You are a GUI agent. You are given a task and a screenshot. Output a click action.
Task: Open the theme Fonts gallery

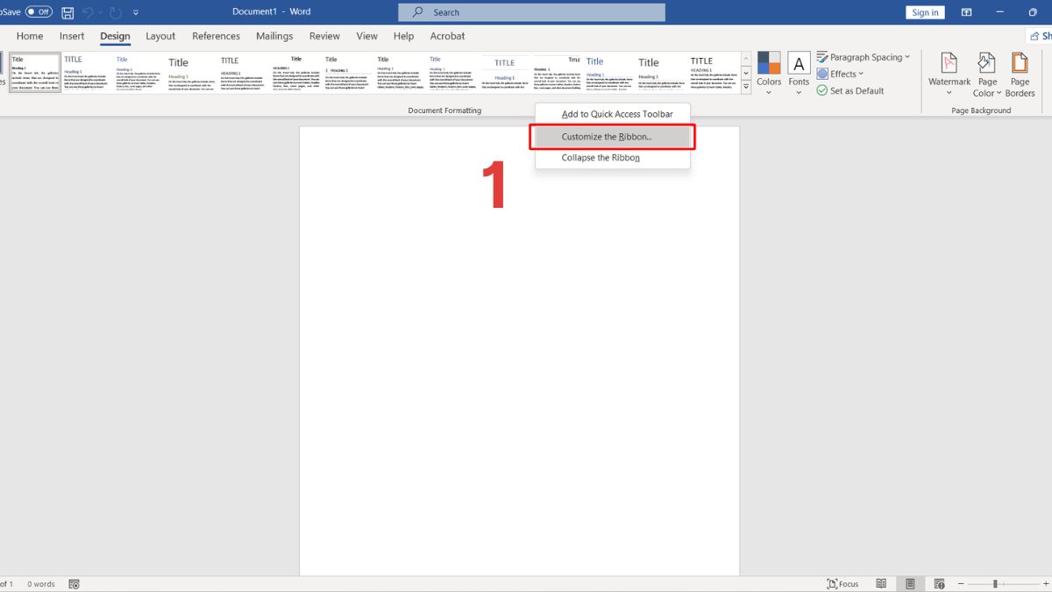click(799, 70)
